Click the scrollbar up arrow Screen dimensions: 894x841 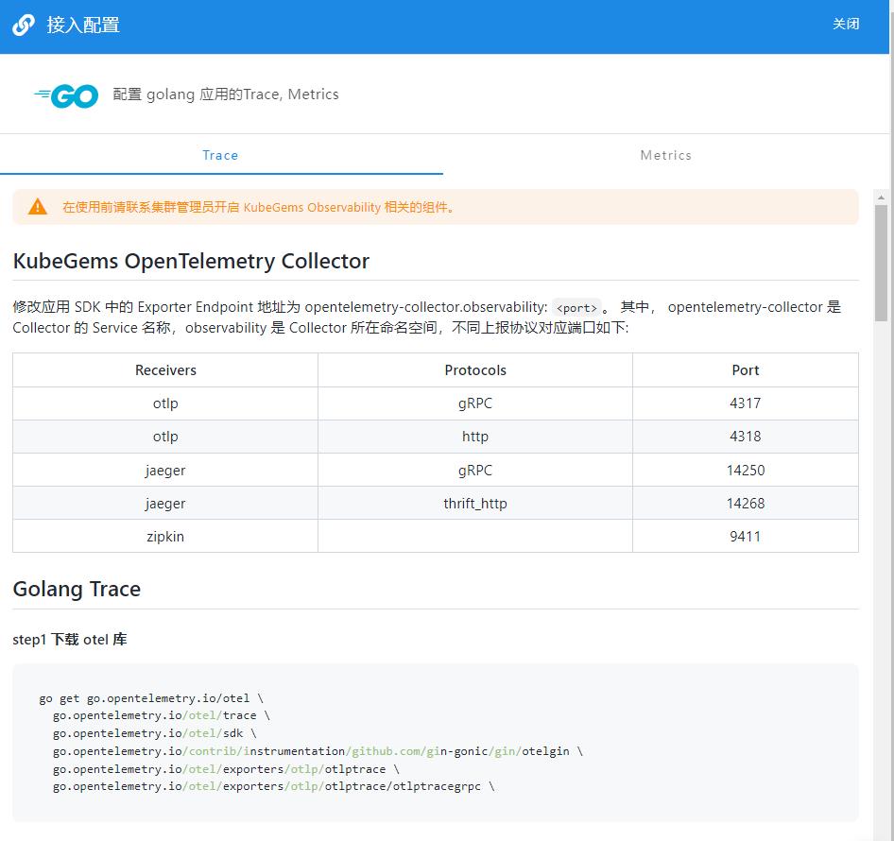click(x=881, y=197)
